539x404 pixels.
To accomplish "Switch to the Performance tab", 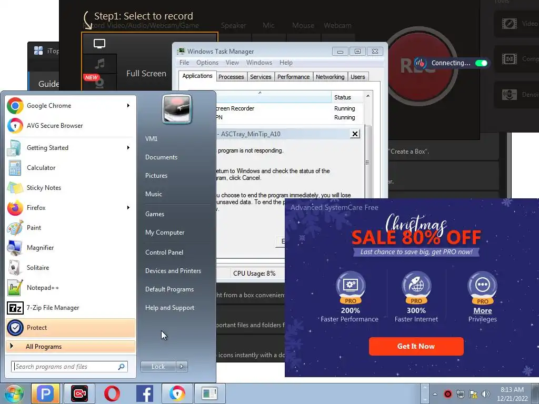I will (293, 77).
